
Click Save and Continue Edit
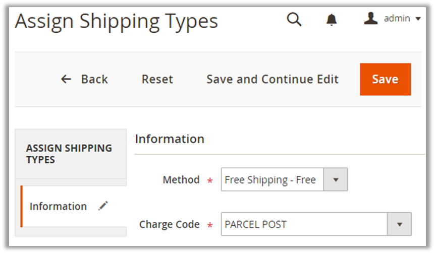click(x=273, y=79)
